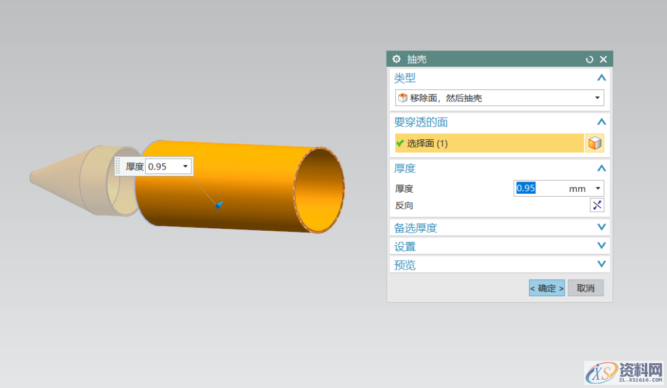Confirm the shell with the 确定 button
This screenshot has width=667, height=388.
pos(546,287)
